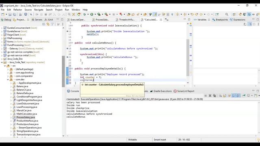Switch to the Expressions tab
Image resolution: width=260 pixels, height=146 pixels.
point(238,19)
